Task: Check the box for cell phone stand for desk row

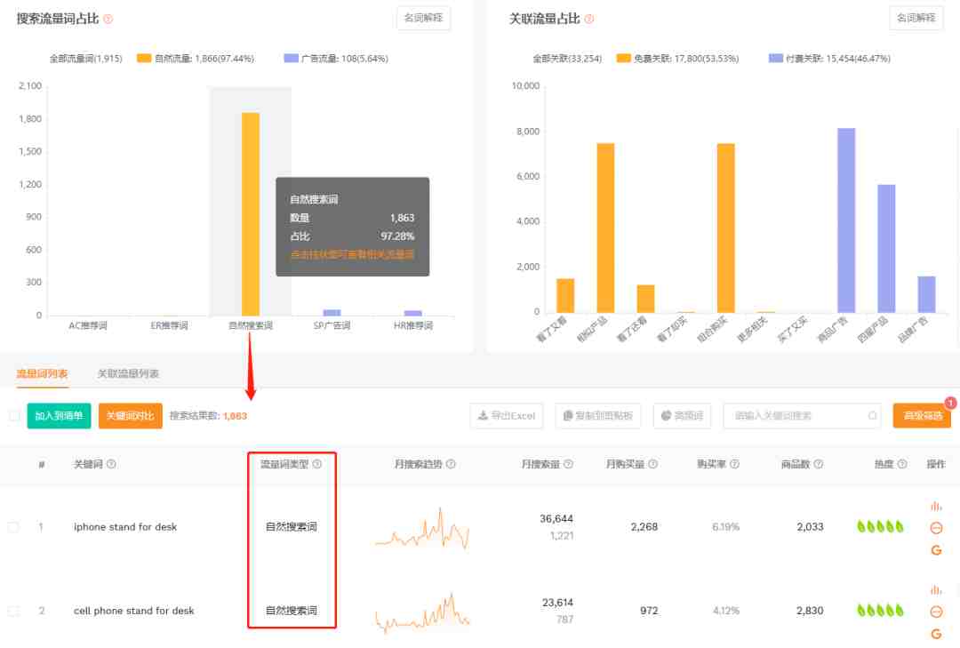Action: pyautogui.click(x=12, y=611)
